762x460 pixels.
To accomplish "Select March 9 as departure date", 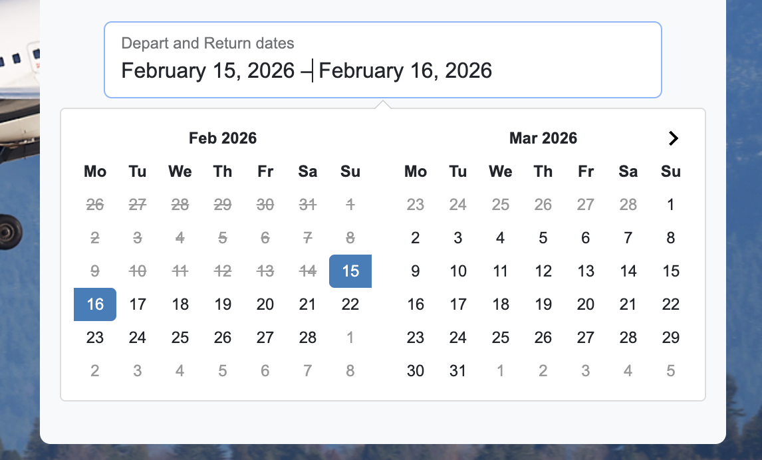I will 416,271.
